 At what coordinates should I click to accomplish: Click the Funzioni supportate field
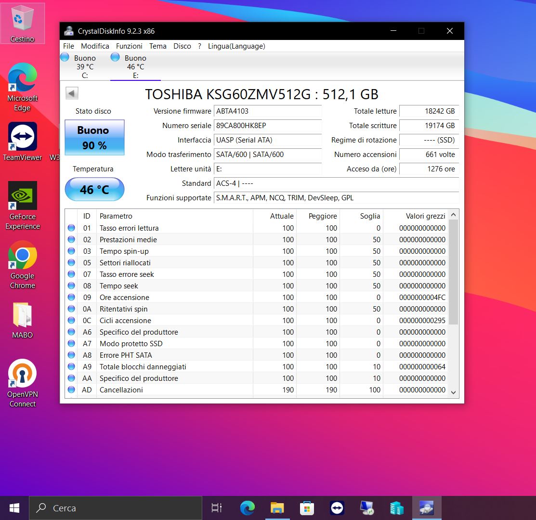pyautogui.click(x=336, y=197)
